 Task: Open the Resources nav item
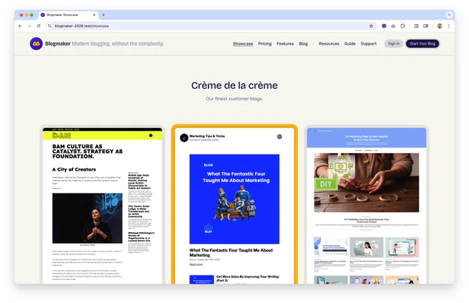tap(329, 43)
